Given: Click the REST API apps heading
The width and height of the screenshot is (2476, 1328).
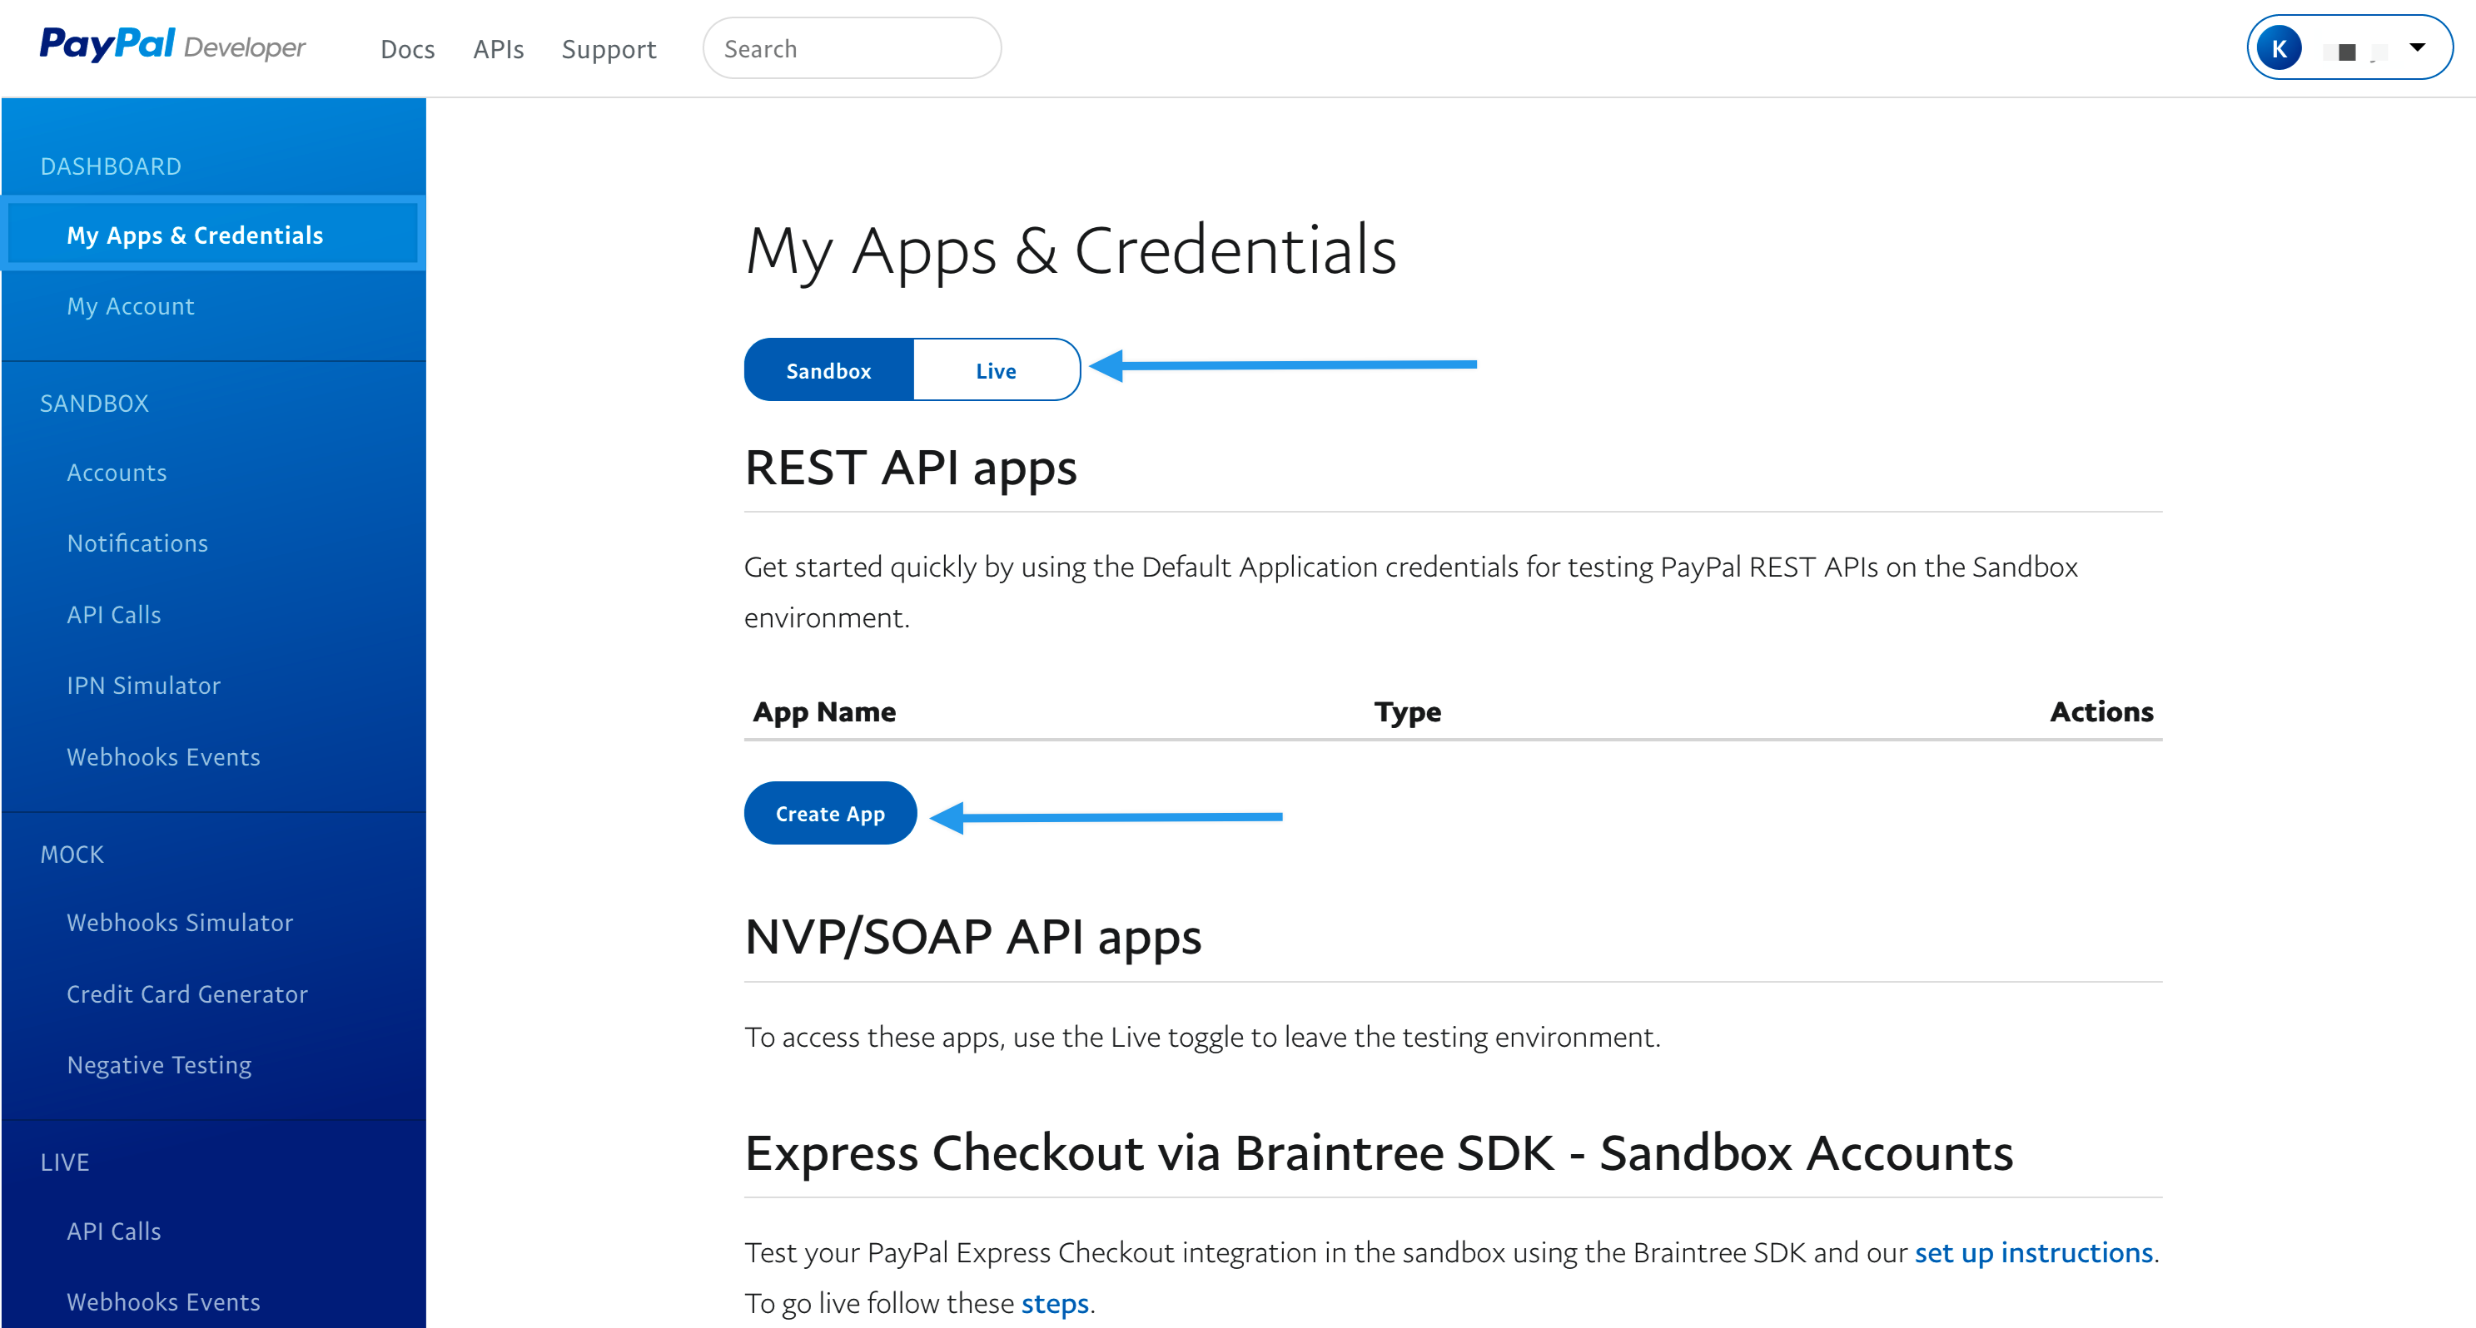Looking at the screenshot, I should tap(910, 468).
